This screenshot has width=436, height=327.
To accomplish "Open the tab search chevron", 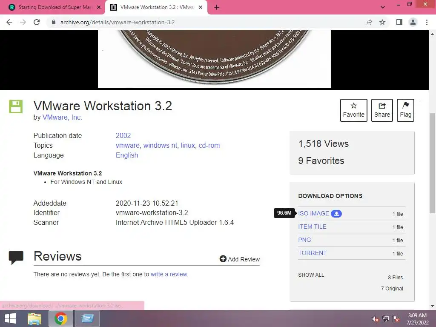I will 383,7.
